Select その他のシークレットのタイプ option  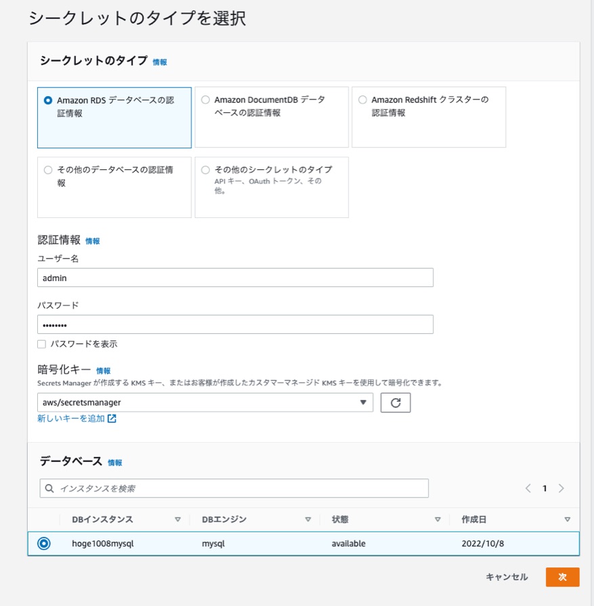pyautogui.click(x=207, y=169)
